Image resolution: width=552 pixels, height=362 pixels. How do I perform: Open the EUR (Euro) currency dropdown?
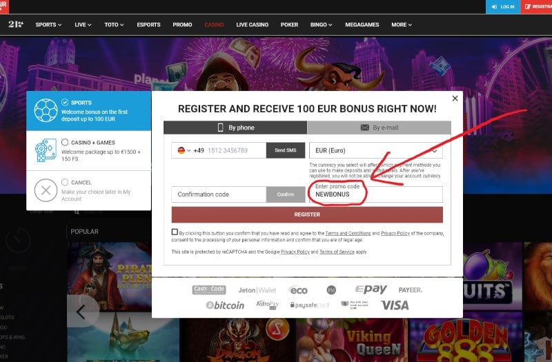pyautogui.click(x=375, y=150)
